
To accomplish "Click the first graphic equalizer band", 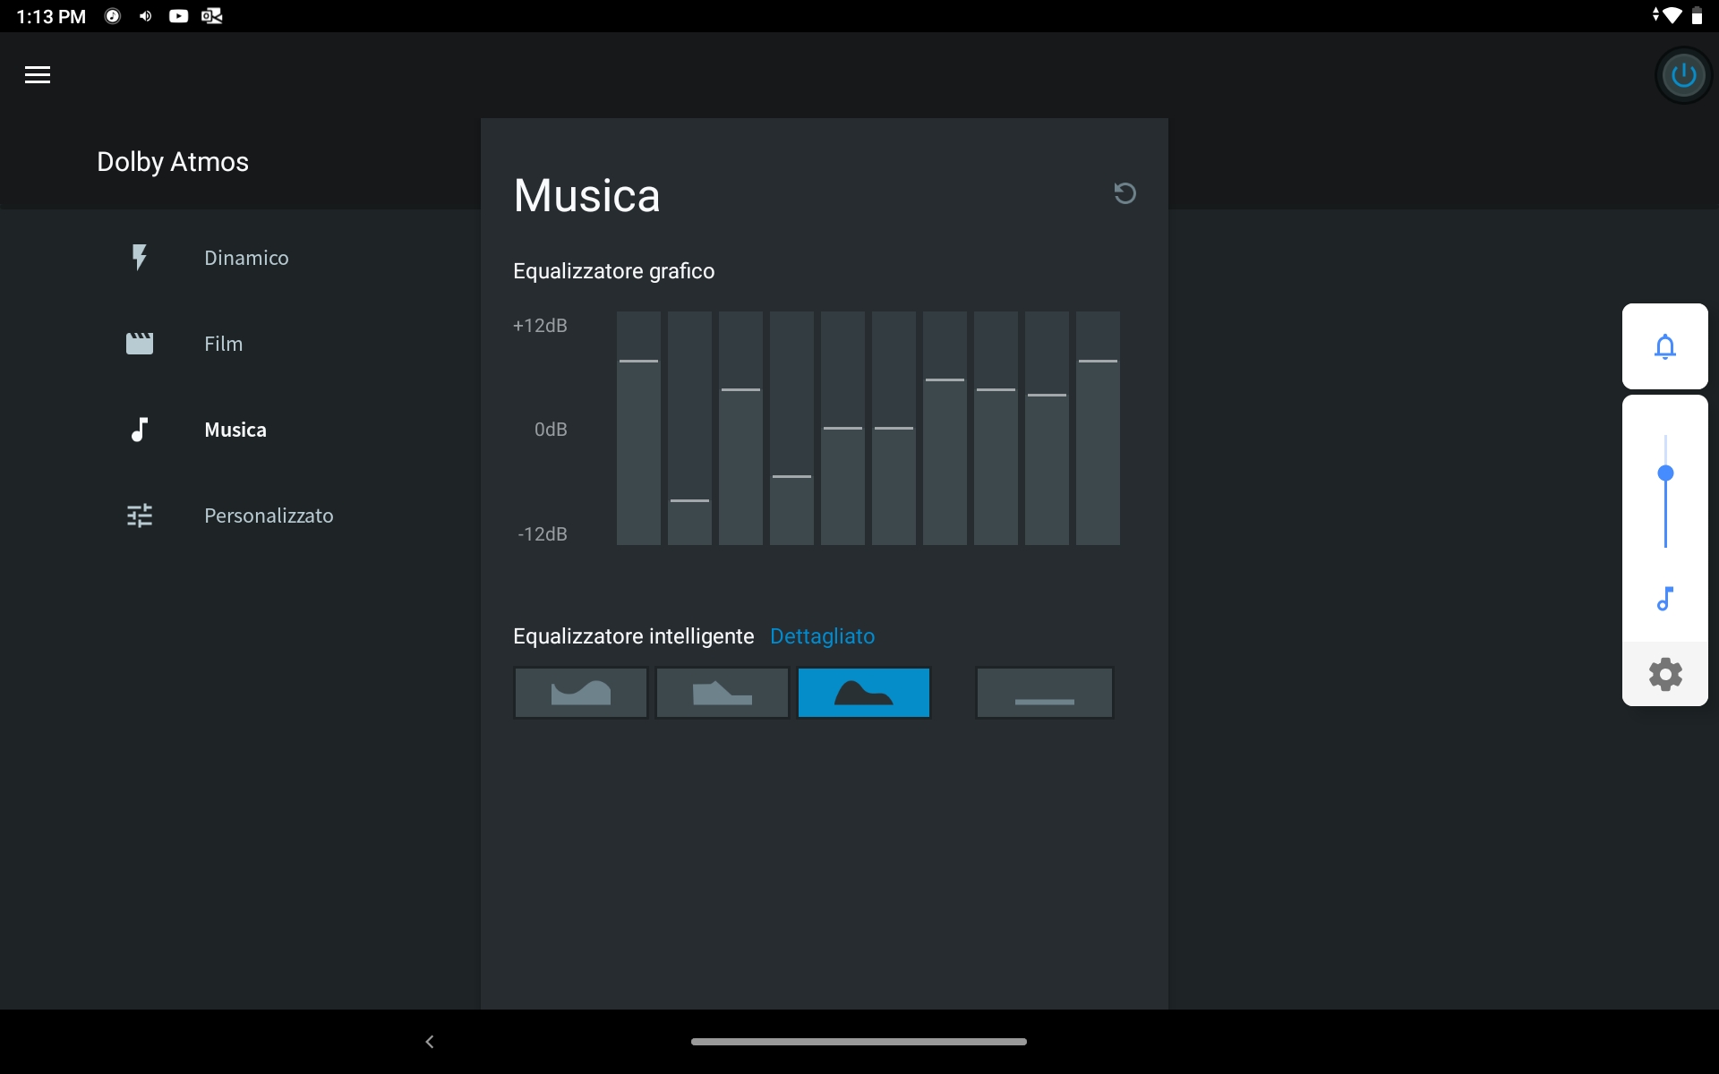I will click(x=638, y=428).
